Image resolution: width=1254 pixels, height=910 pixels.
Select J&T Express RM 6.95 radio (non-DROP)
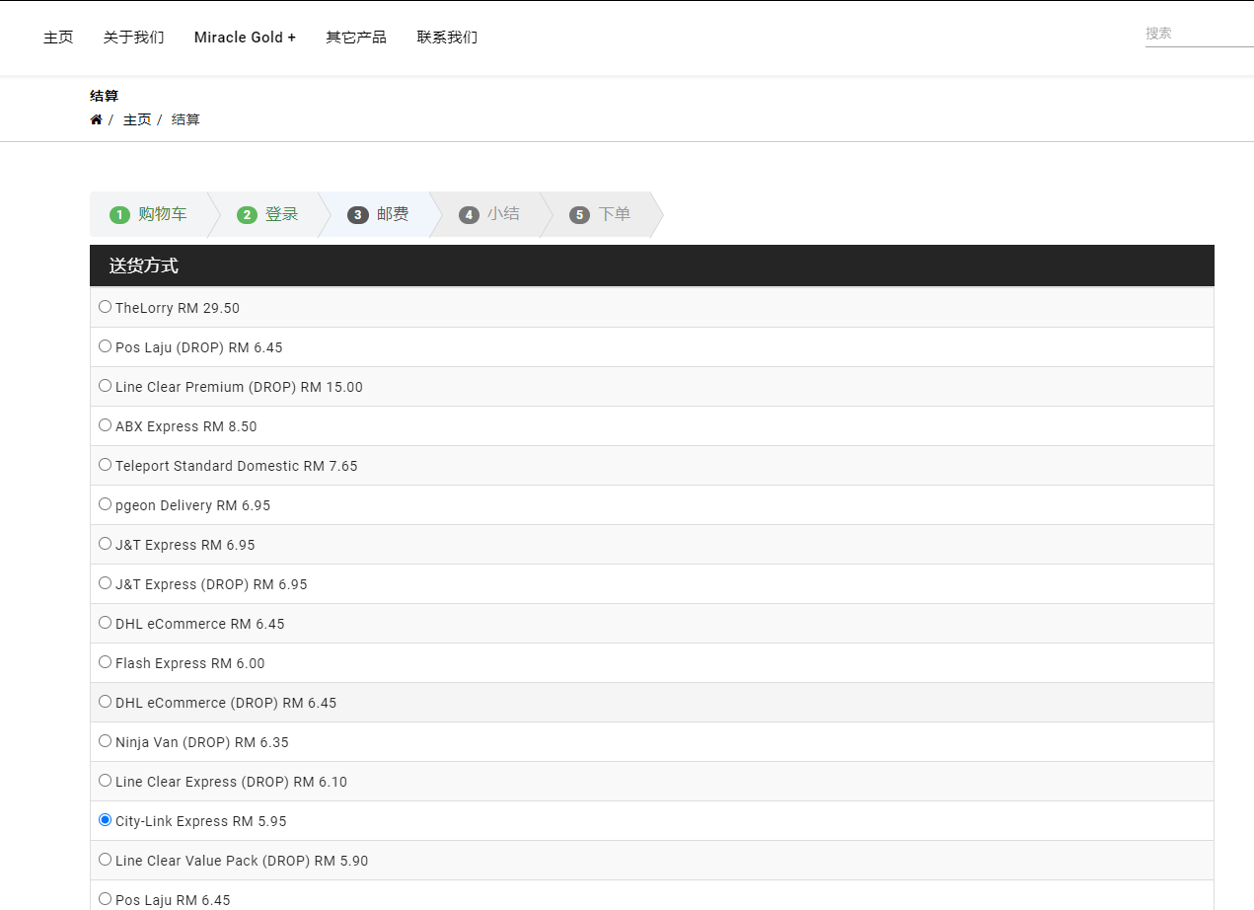(105, 544)
